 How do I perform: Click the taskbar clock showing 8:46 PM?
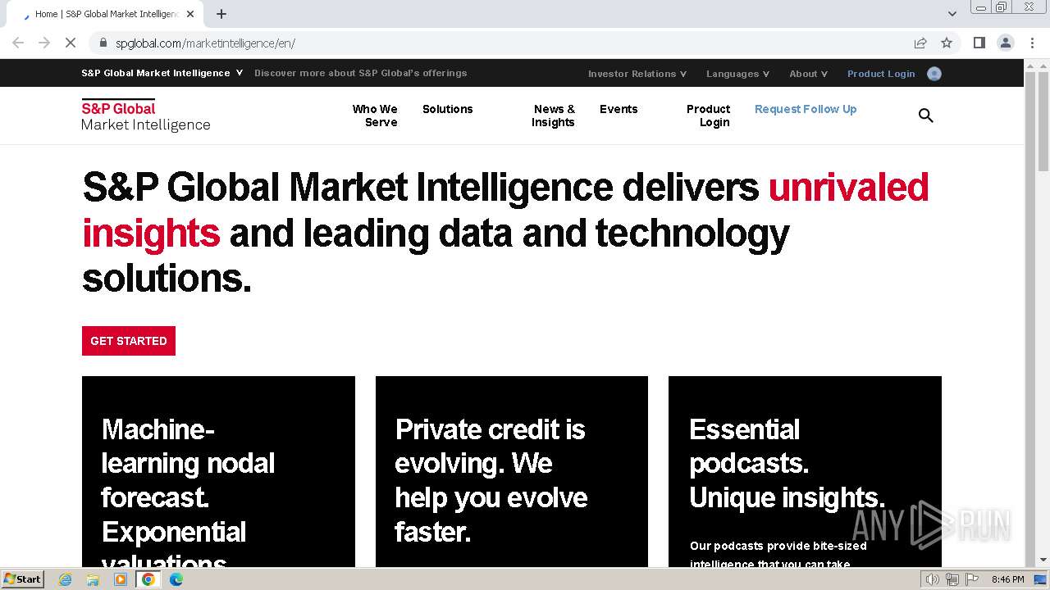(1007, 579)
